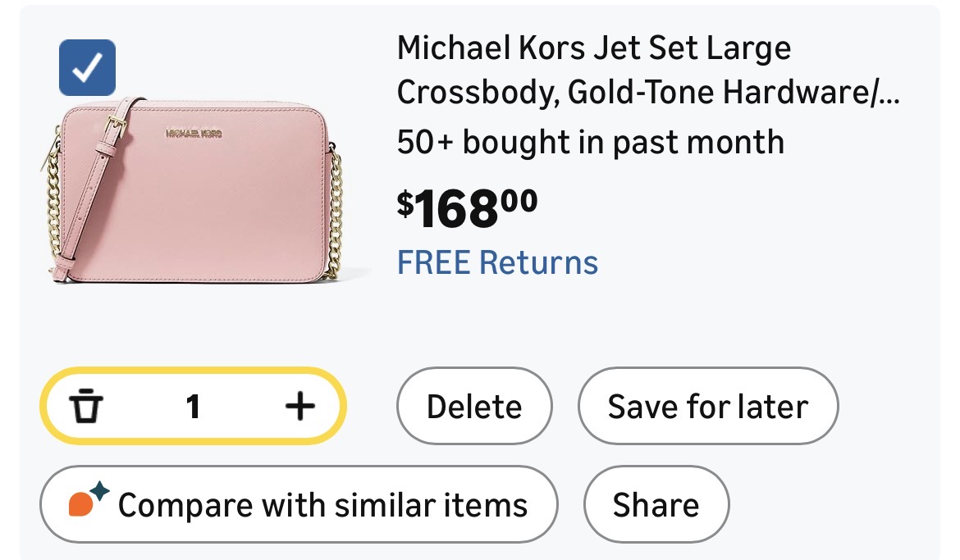Click the gold Michael Kors logo on bag
This screenshot has width=960, height=560.
click(x=194, y=133)
